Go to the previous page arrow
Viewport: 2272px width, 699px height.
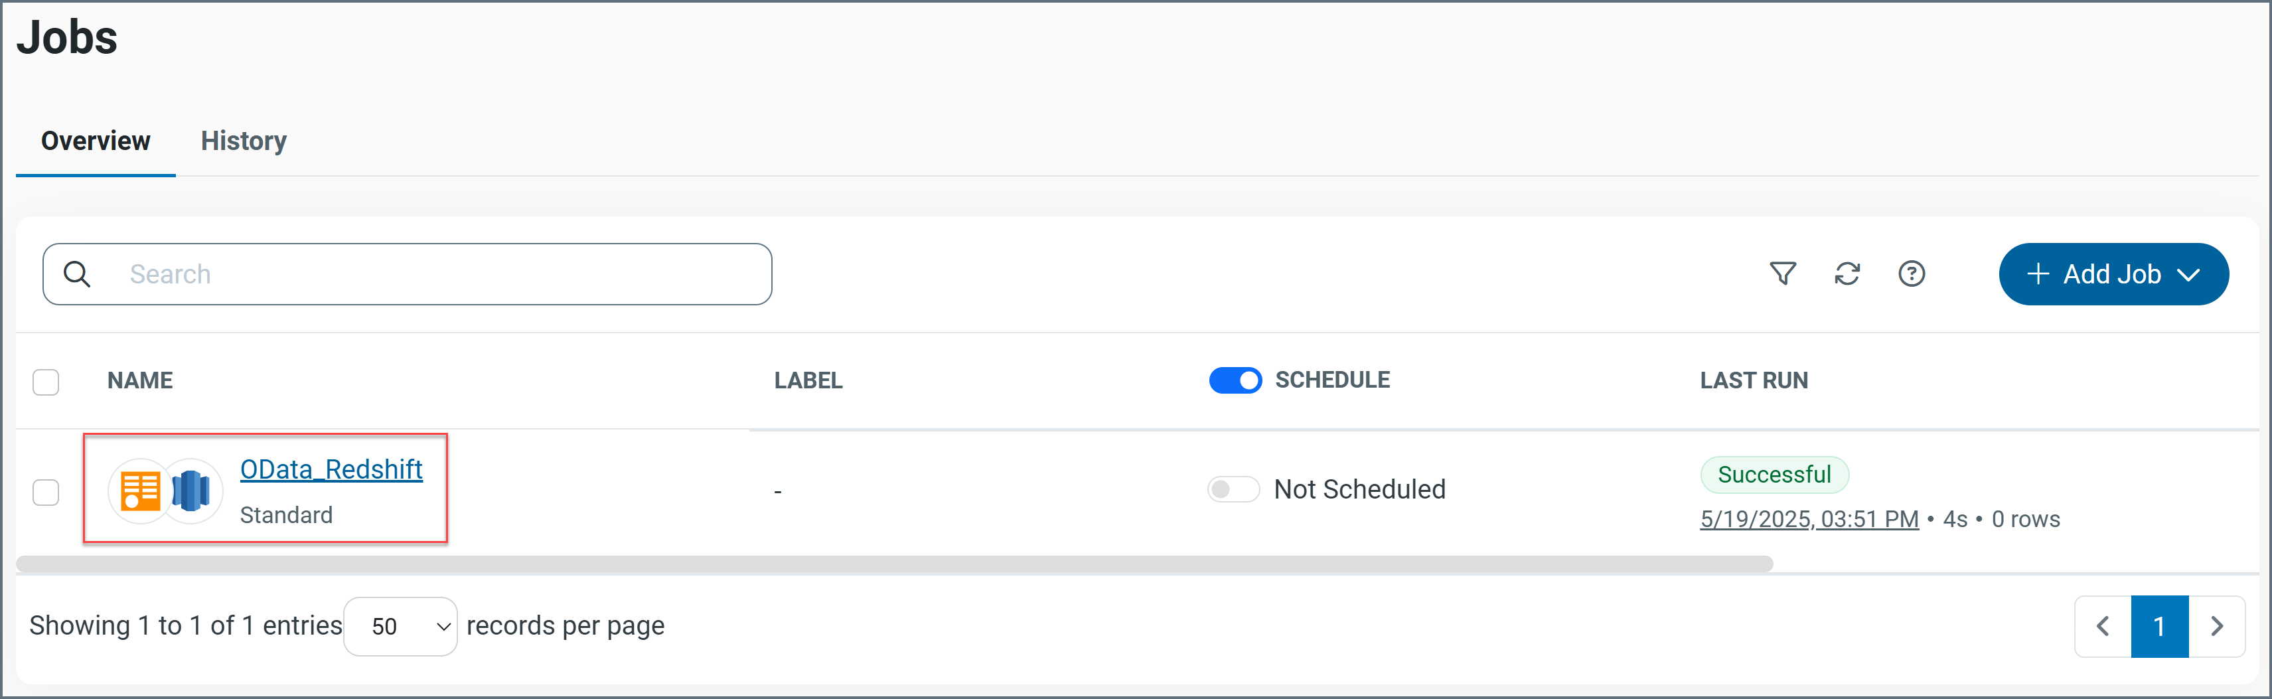click(x=2103, y=627)
